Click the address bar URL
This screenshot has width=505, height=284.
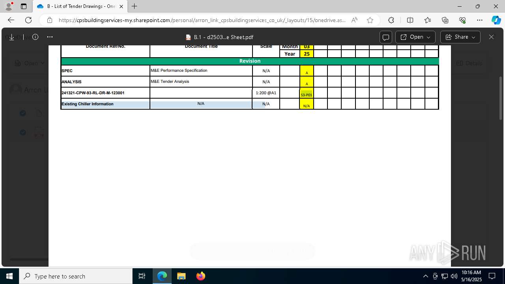[202, 20]
